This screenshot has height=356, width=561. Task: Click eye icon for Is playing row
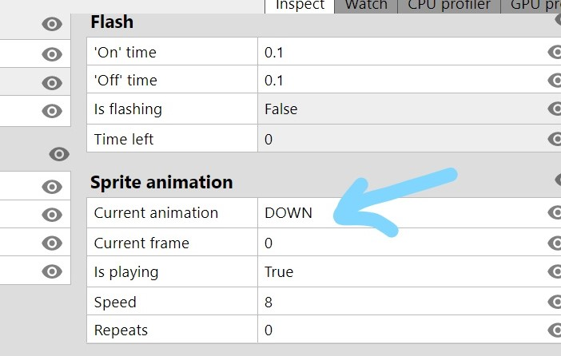coord(555,271)
